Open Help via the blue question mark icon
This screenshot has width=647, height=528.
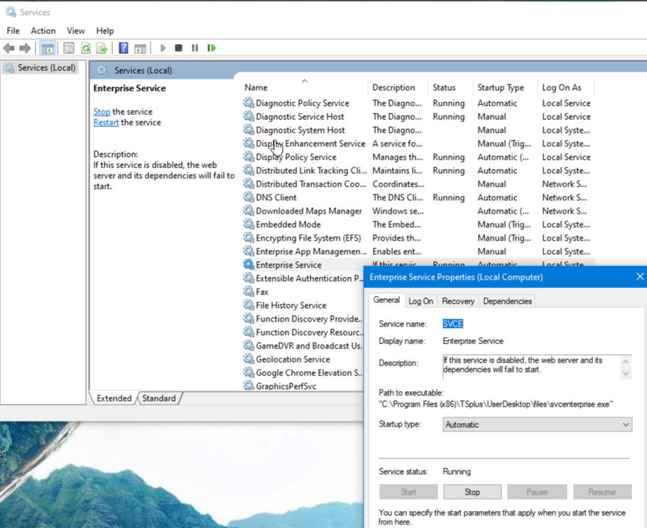click(x=123, y=48)
